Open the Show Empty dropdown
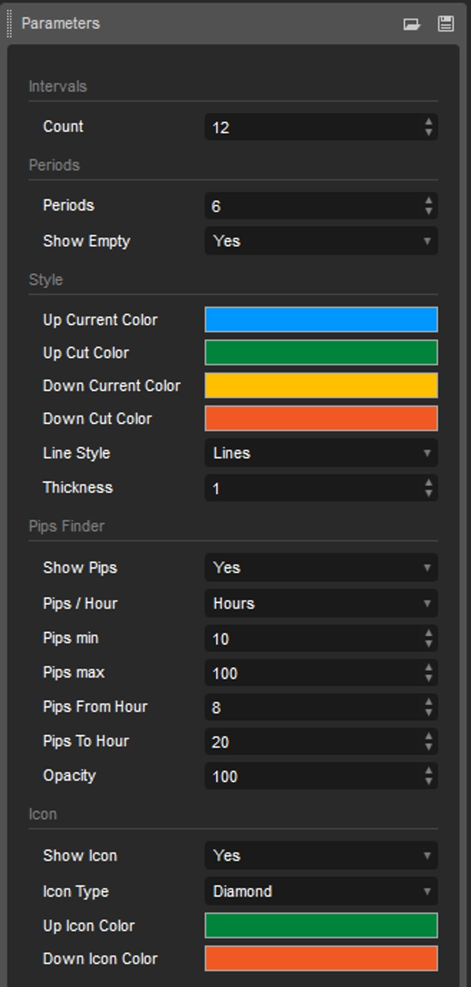 320,241
